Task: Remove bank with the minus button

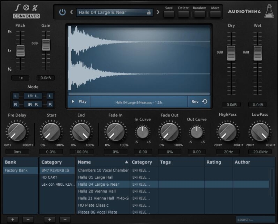Action: coord(28,219)
